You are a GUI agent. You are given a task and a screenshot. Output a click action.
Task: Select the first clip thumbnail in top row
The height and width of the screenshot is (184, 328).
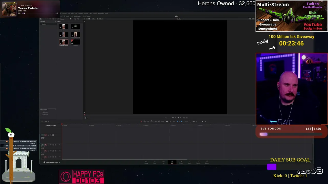pyautogui.click(x=64, y=27)
